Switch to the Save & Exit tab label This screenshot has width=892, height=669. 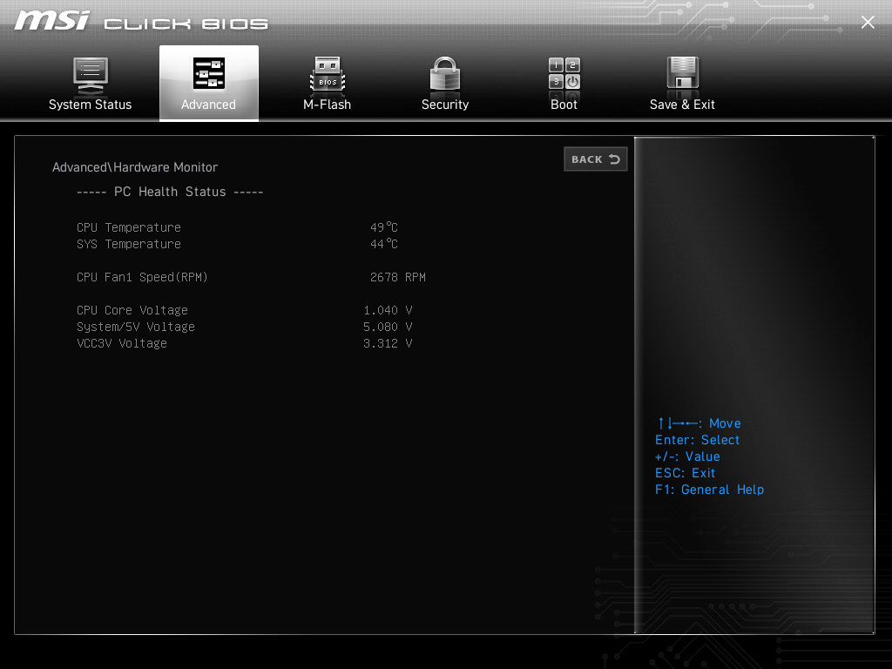click(x=682, y=105)
